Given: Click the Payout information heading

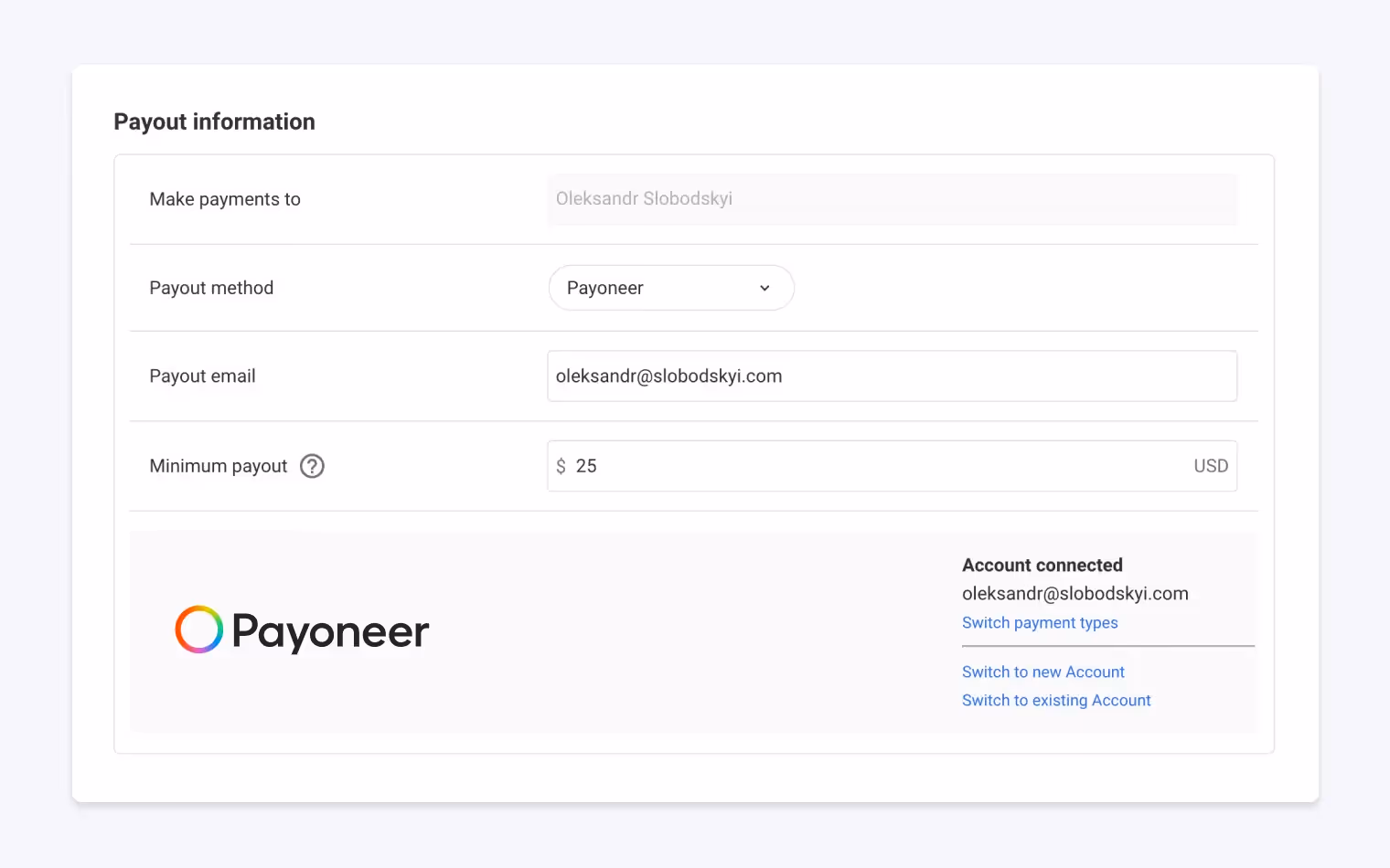Looking at the screenshot, I should (x=214, y=121).
